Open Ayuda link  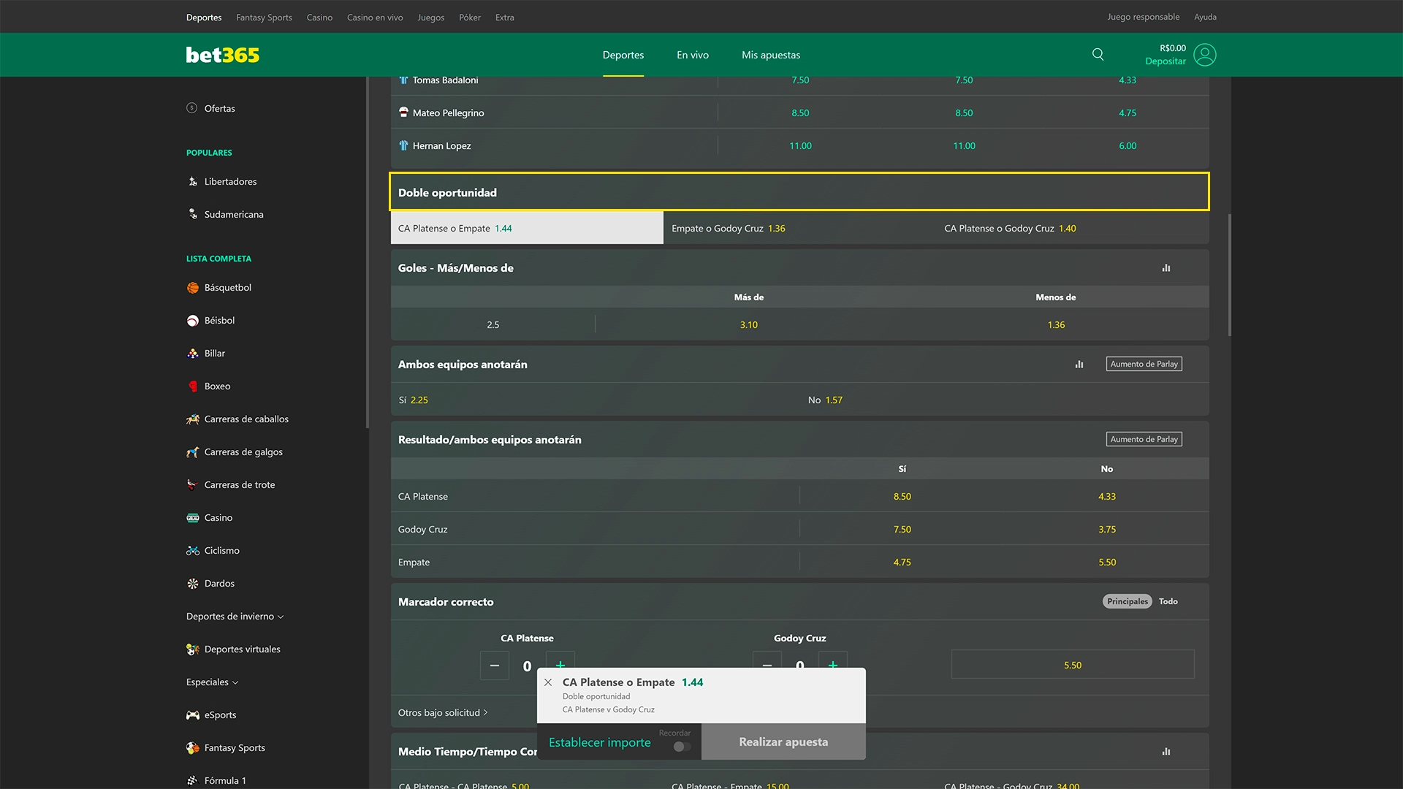1205,17
